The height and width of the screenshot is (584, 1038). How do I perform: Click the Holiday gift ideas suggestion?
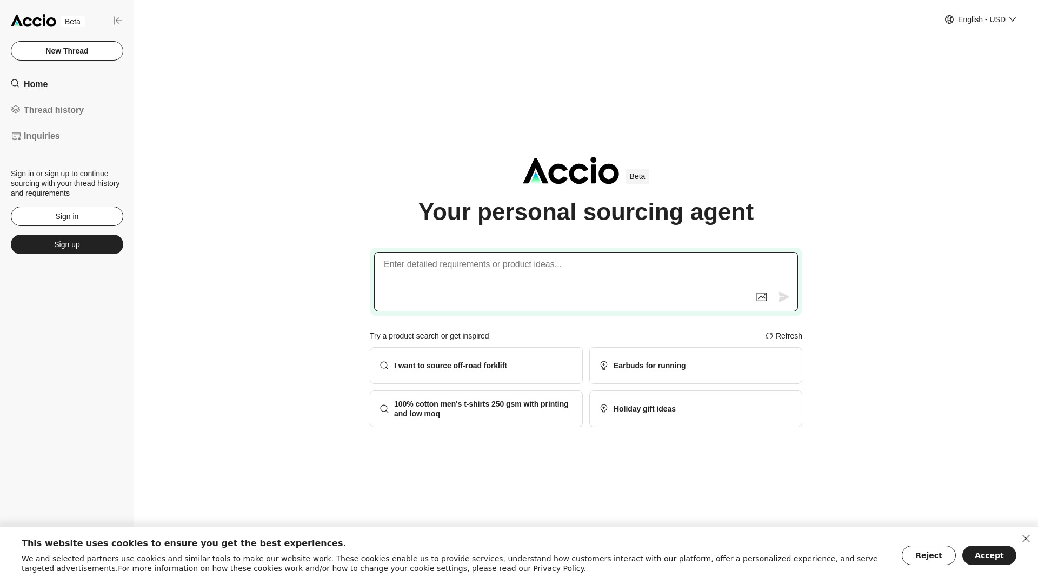pyautogui.click(x=695, y=409)
